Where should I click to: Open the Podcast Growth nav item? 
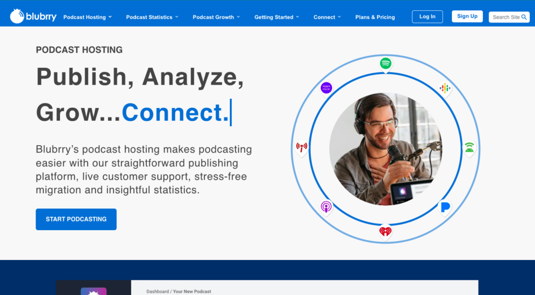click(x=213, y=17)
